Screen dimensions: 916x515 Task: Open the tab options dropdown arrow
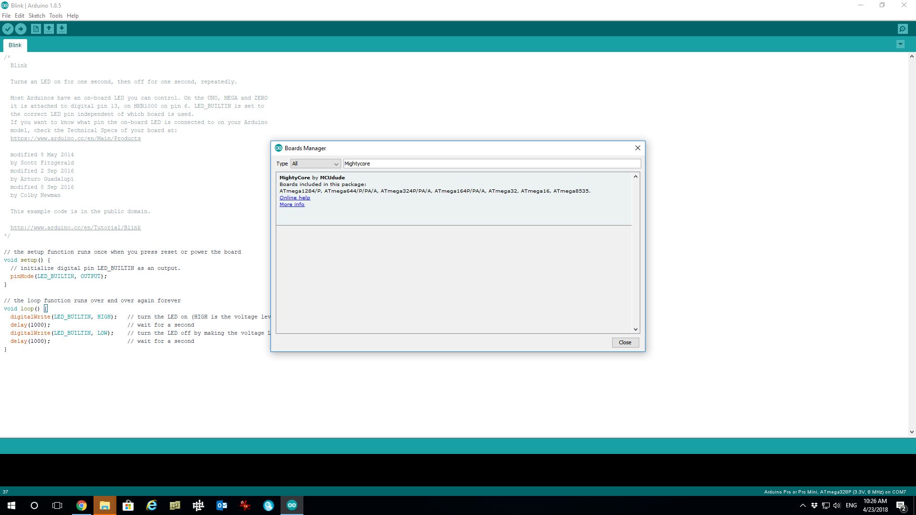(x=900, y=44)
